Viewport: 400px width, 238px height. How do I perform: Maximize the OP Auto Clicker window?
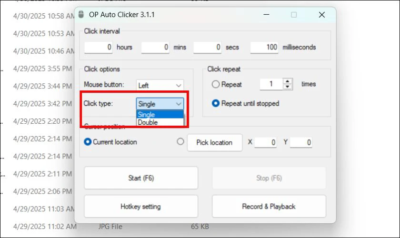pos(294,15)
